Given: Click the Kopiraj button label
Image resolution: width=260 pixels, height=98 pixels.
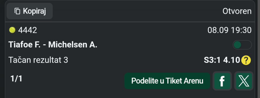Looking at the screenshot, I should click(x=34, y=11).
